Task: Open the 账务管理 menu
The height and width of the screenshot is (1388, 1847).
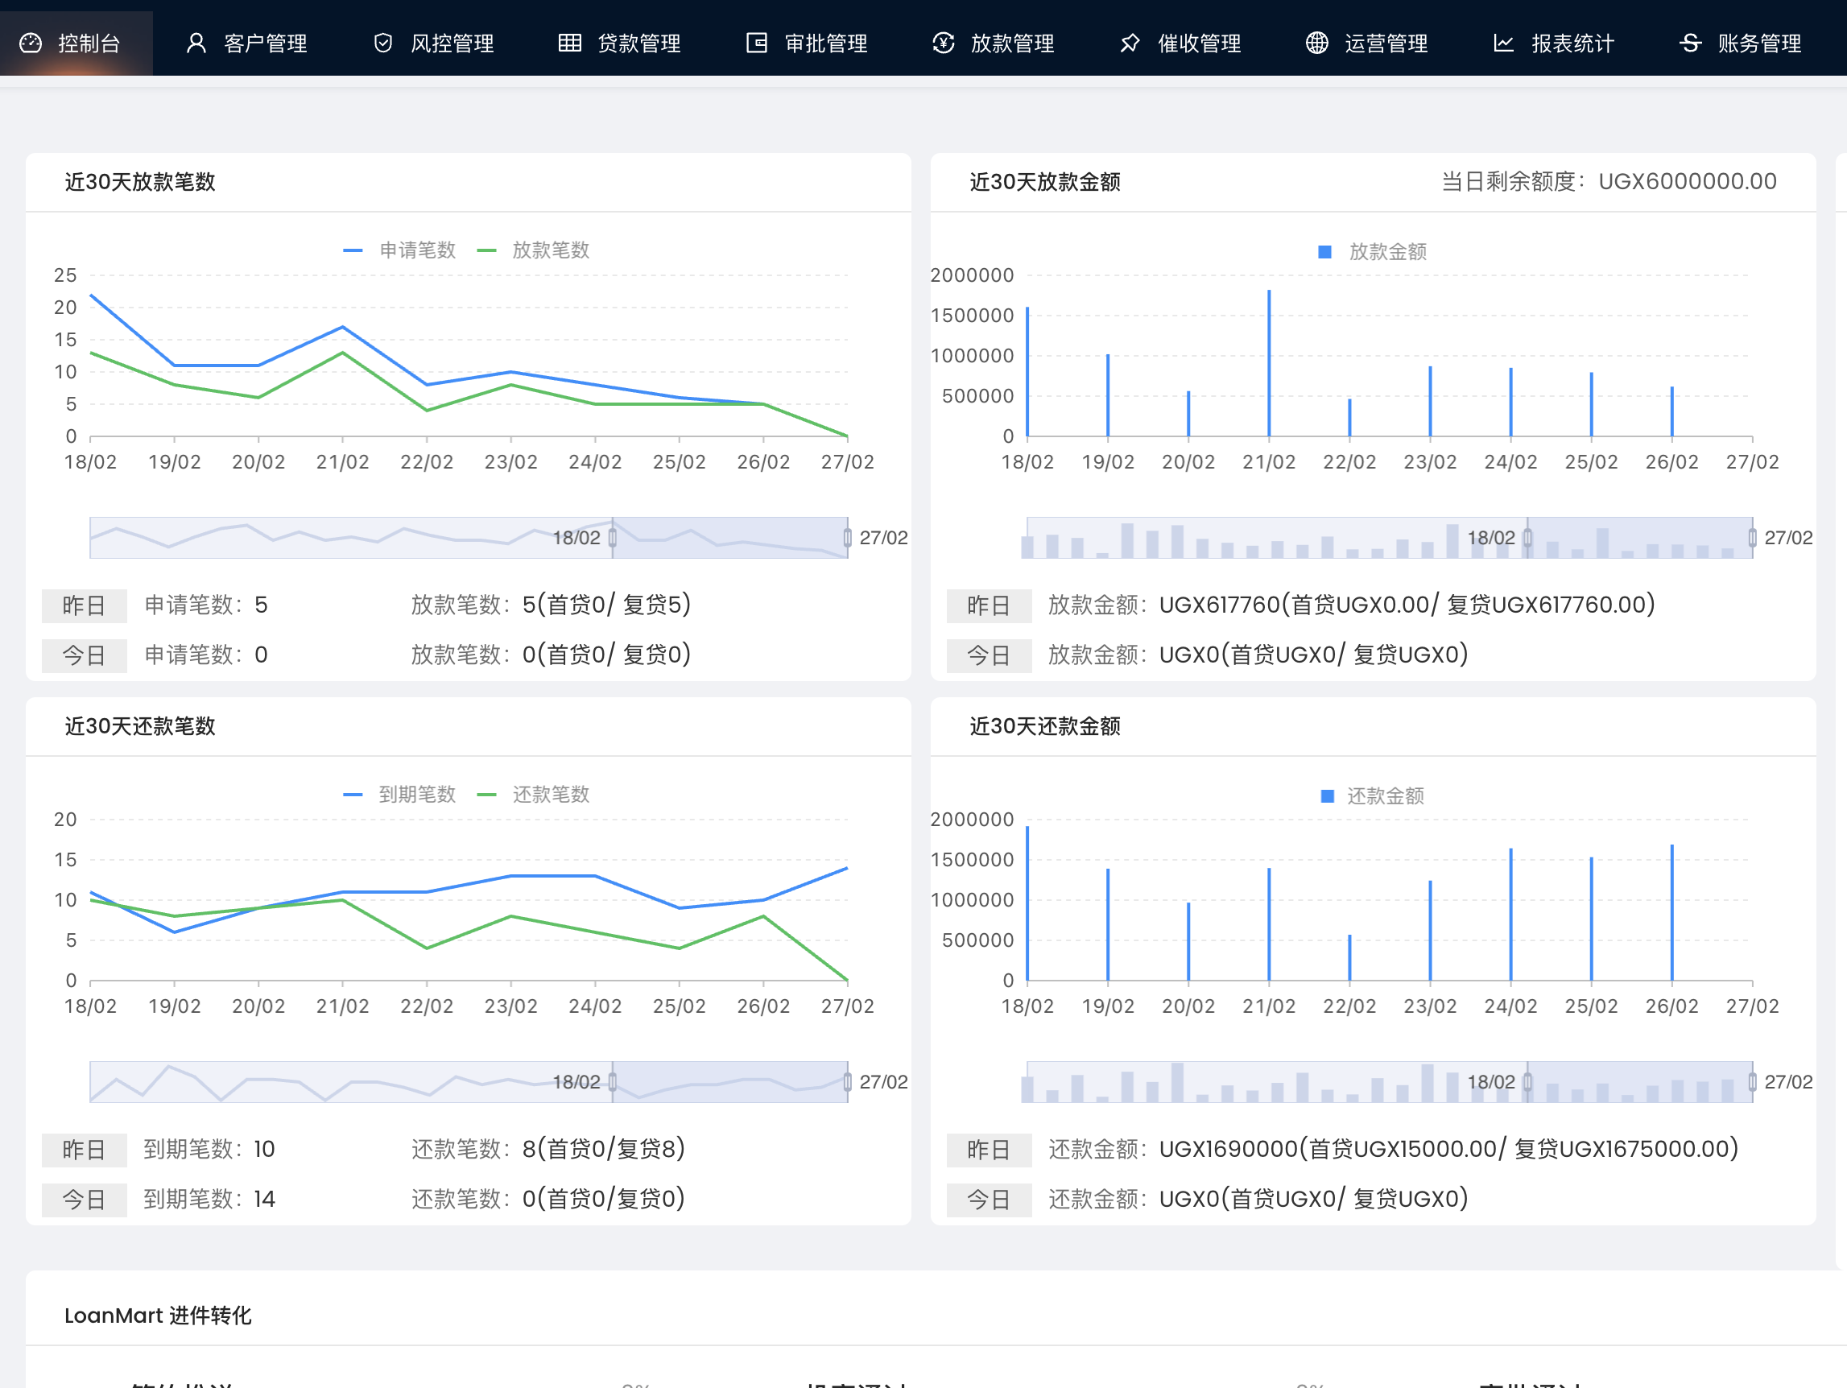Action: tap(1741, 43)
